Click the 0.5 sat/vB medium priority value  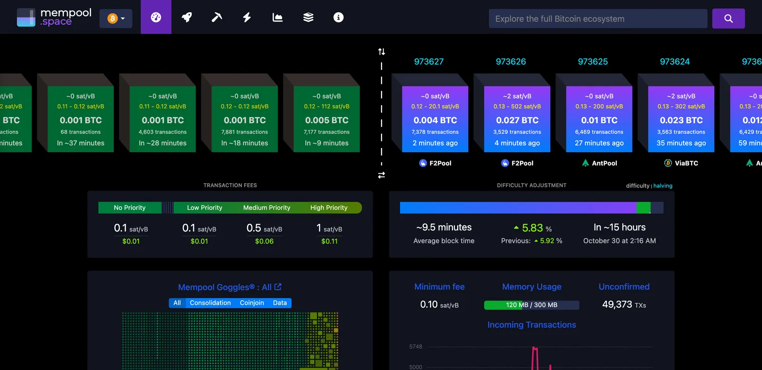pos(264,228)
